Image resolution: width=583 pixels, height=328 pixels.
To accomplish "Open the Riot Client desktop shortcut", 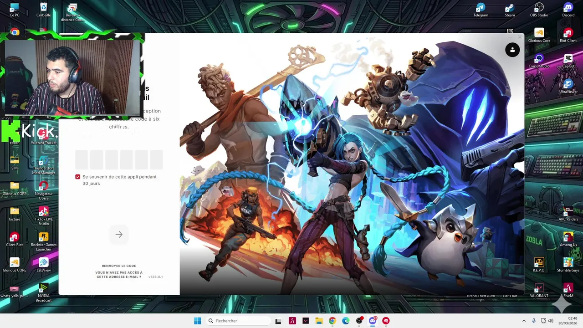I will click(x=568, y=36).
